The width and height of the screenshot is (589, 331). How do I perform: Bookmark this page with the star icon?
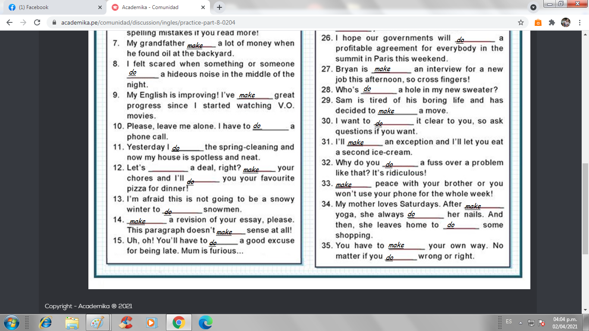(521, 22)
